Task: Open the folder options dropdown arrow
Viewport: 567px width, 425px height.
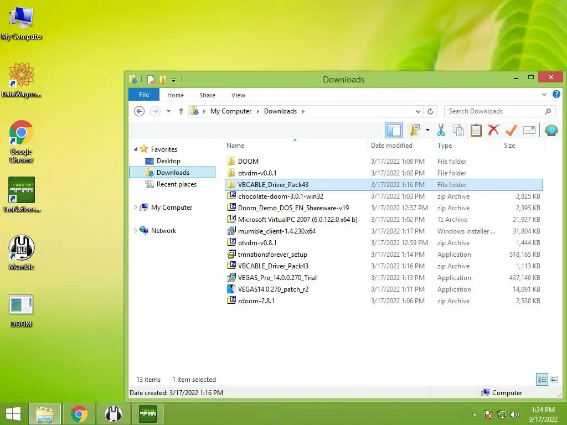Action: tap(427, 130)
